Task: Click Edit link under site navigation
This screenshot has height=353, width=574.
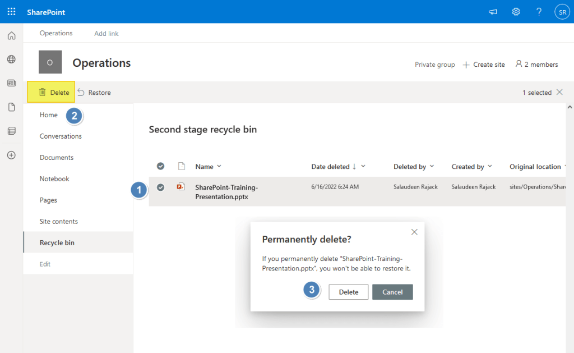Action: coord(45,264)
